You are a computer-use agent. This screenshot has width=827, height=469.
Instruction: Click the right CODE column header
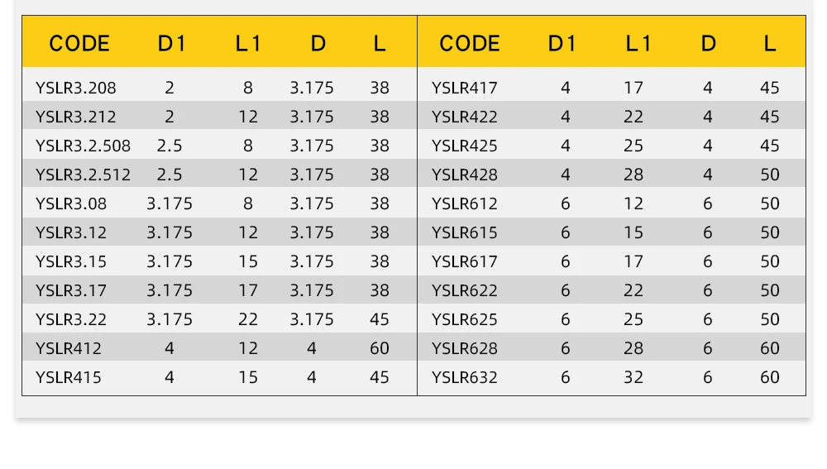470,43
